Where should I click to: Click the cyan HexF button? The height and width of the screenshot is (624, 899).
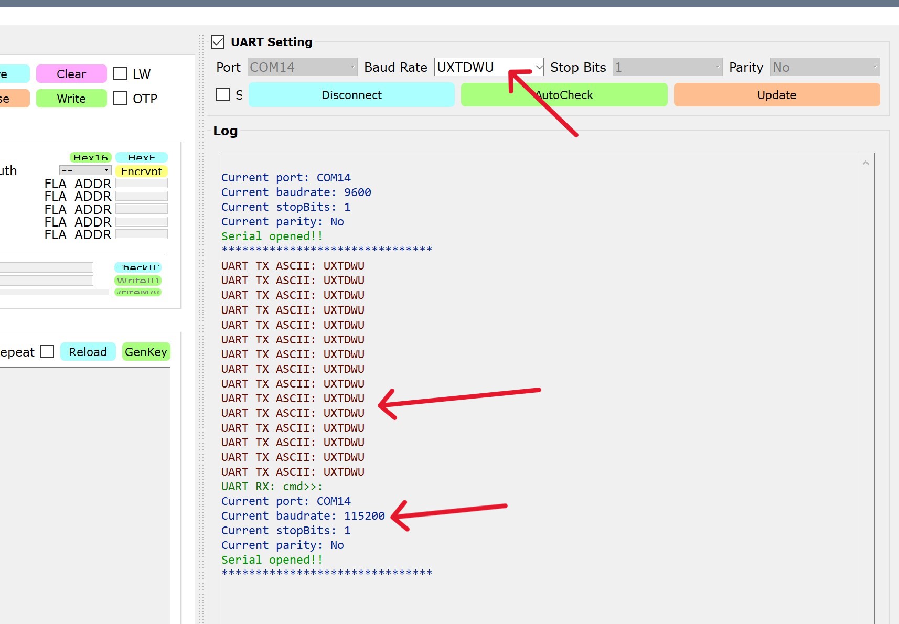[142, 157]
